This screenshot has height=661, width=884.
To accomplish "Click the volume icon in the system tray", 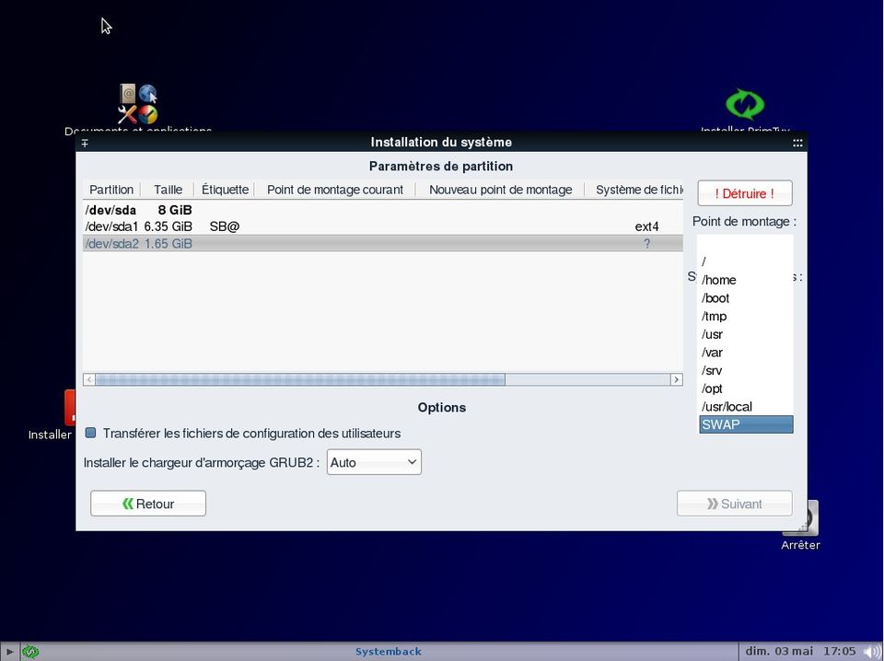I will click(x=871, y=651).
